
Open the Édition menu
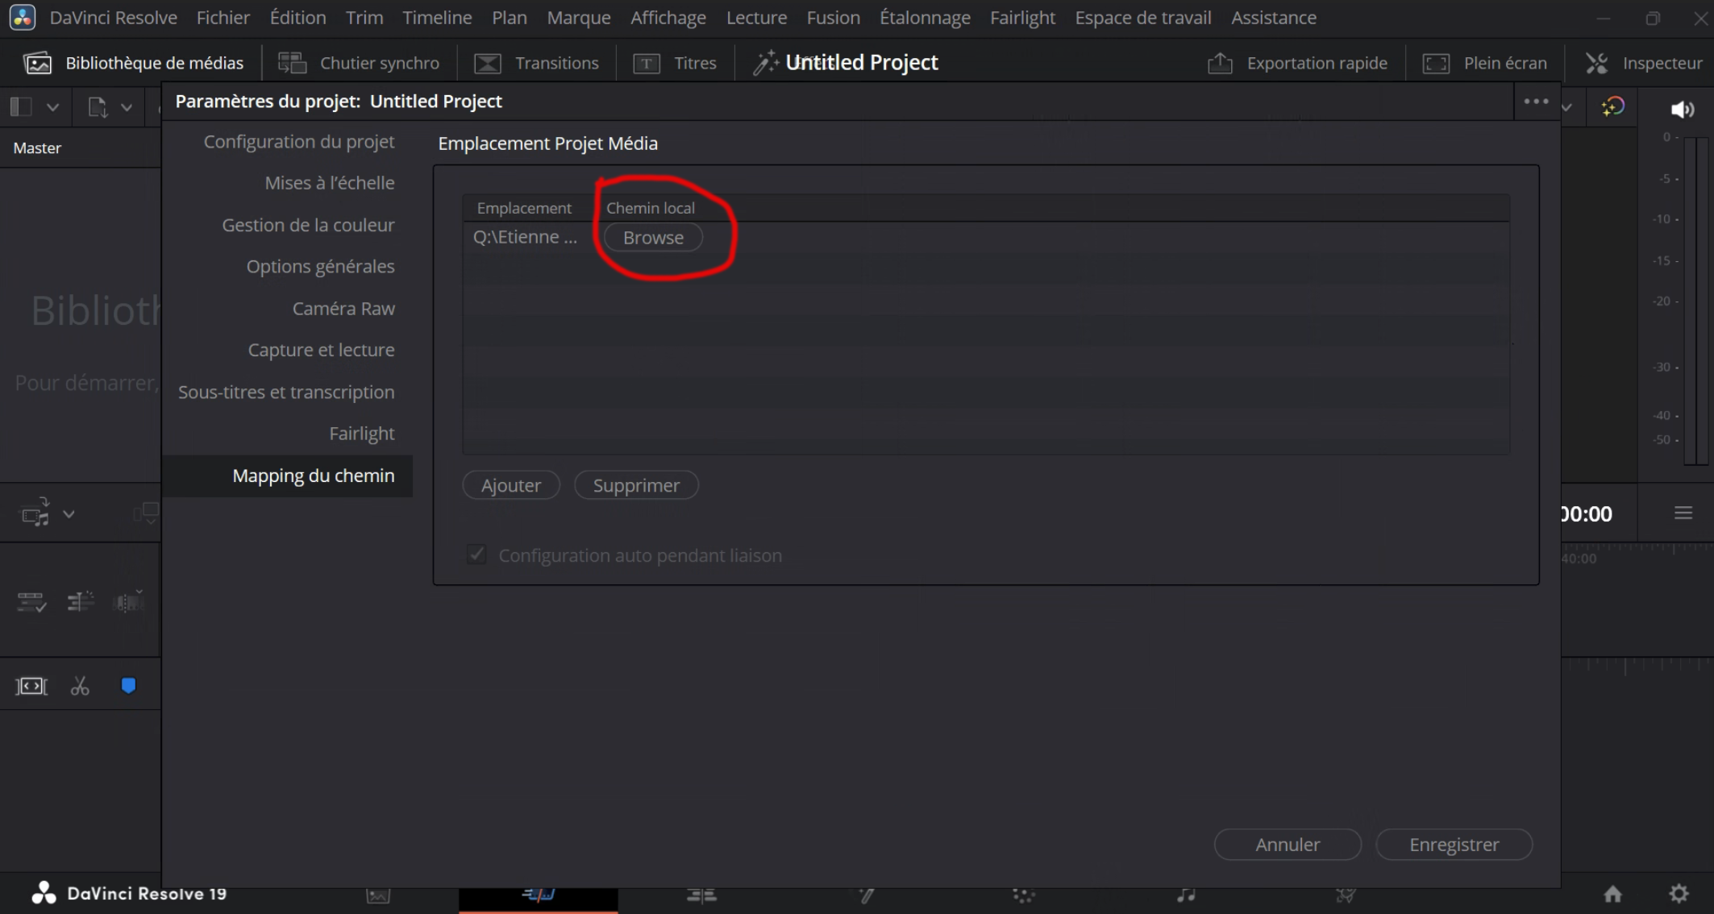click(x=297, y=17)
